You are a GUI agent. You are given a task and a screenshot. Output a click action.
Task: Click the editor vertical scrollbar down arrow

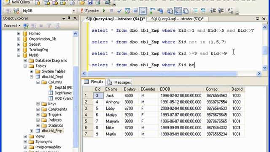tap(265, 68)
